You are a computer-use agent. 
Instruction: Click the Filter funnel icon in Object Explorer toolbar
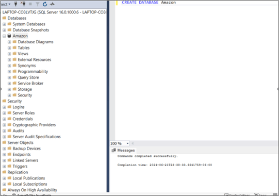tap(37, 4)
